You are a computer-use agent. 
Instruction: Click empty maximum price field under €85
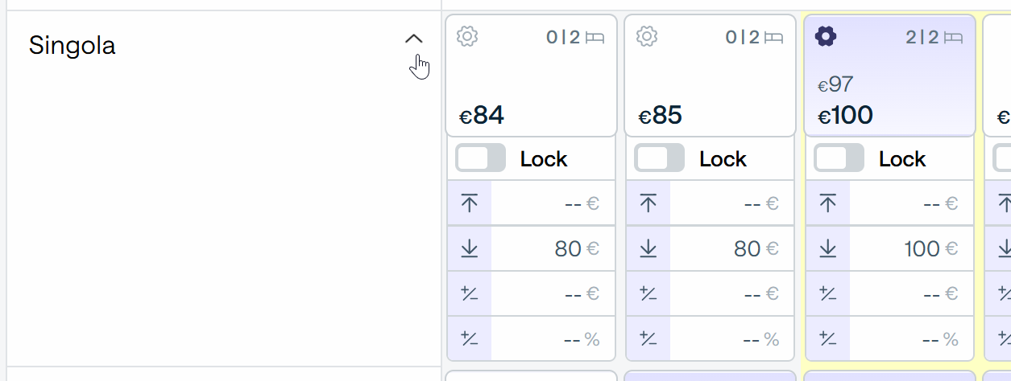coord(731,203)
